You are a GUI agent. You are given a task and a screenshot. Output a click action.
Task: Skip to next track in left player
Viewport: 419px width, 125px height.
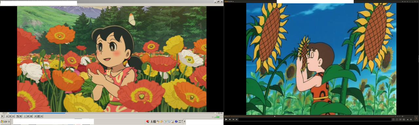pos(13,116)
